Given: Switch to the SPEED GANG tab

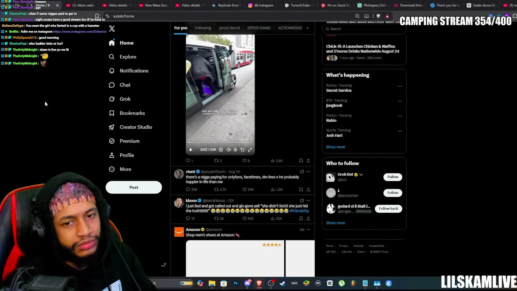Looking at the screenshot, I should pos(259,28).
